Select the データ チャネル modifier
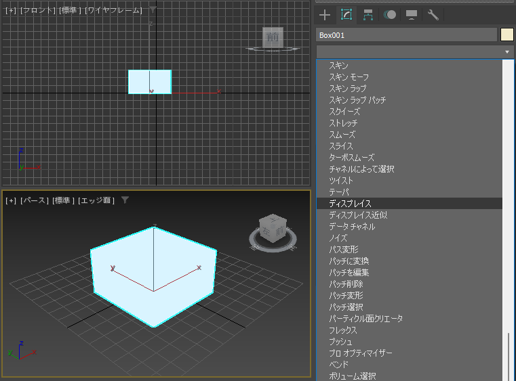This screenshot has height=381, width=516. tap(410, 227)
